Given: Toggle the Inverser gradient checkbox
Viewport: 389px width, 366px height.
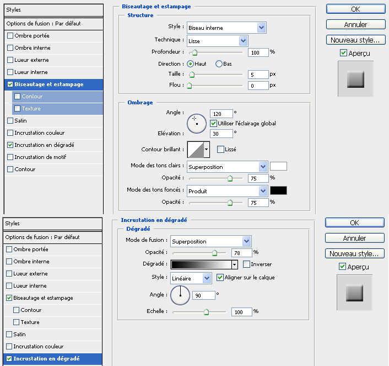Looking at the screenshot, I should point(246,264).
